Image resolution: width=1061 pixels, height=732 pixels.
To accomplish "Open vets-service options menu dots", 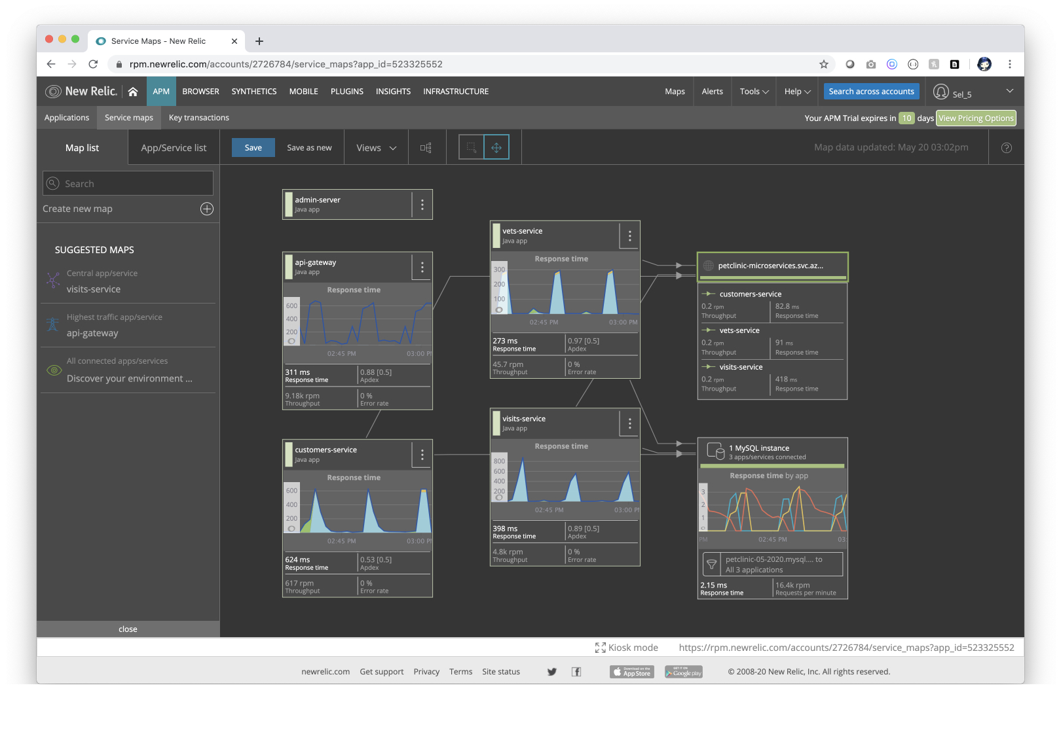I will (630, 236).
